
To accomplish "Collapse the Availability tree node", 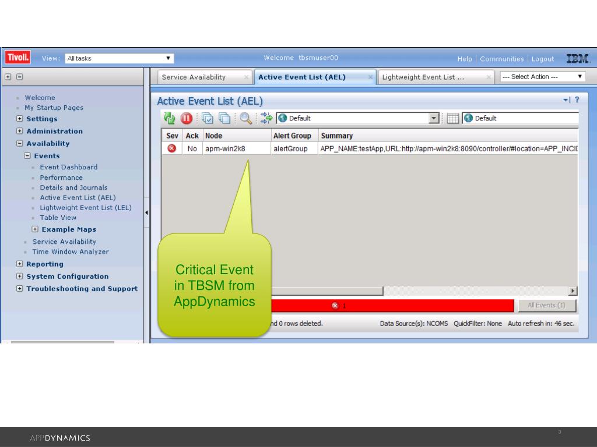I will click(x=19, y=143).
